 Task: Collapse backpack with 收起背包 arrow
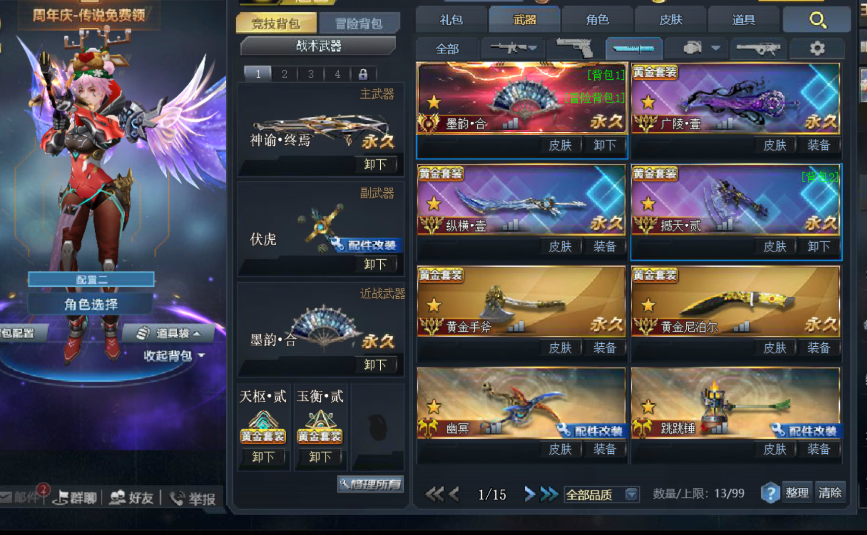(202, 355)
